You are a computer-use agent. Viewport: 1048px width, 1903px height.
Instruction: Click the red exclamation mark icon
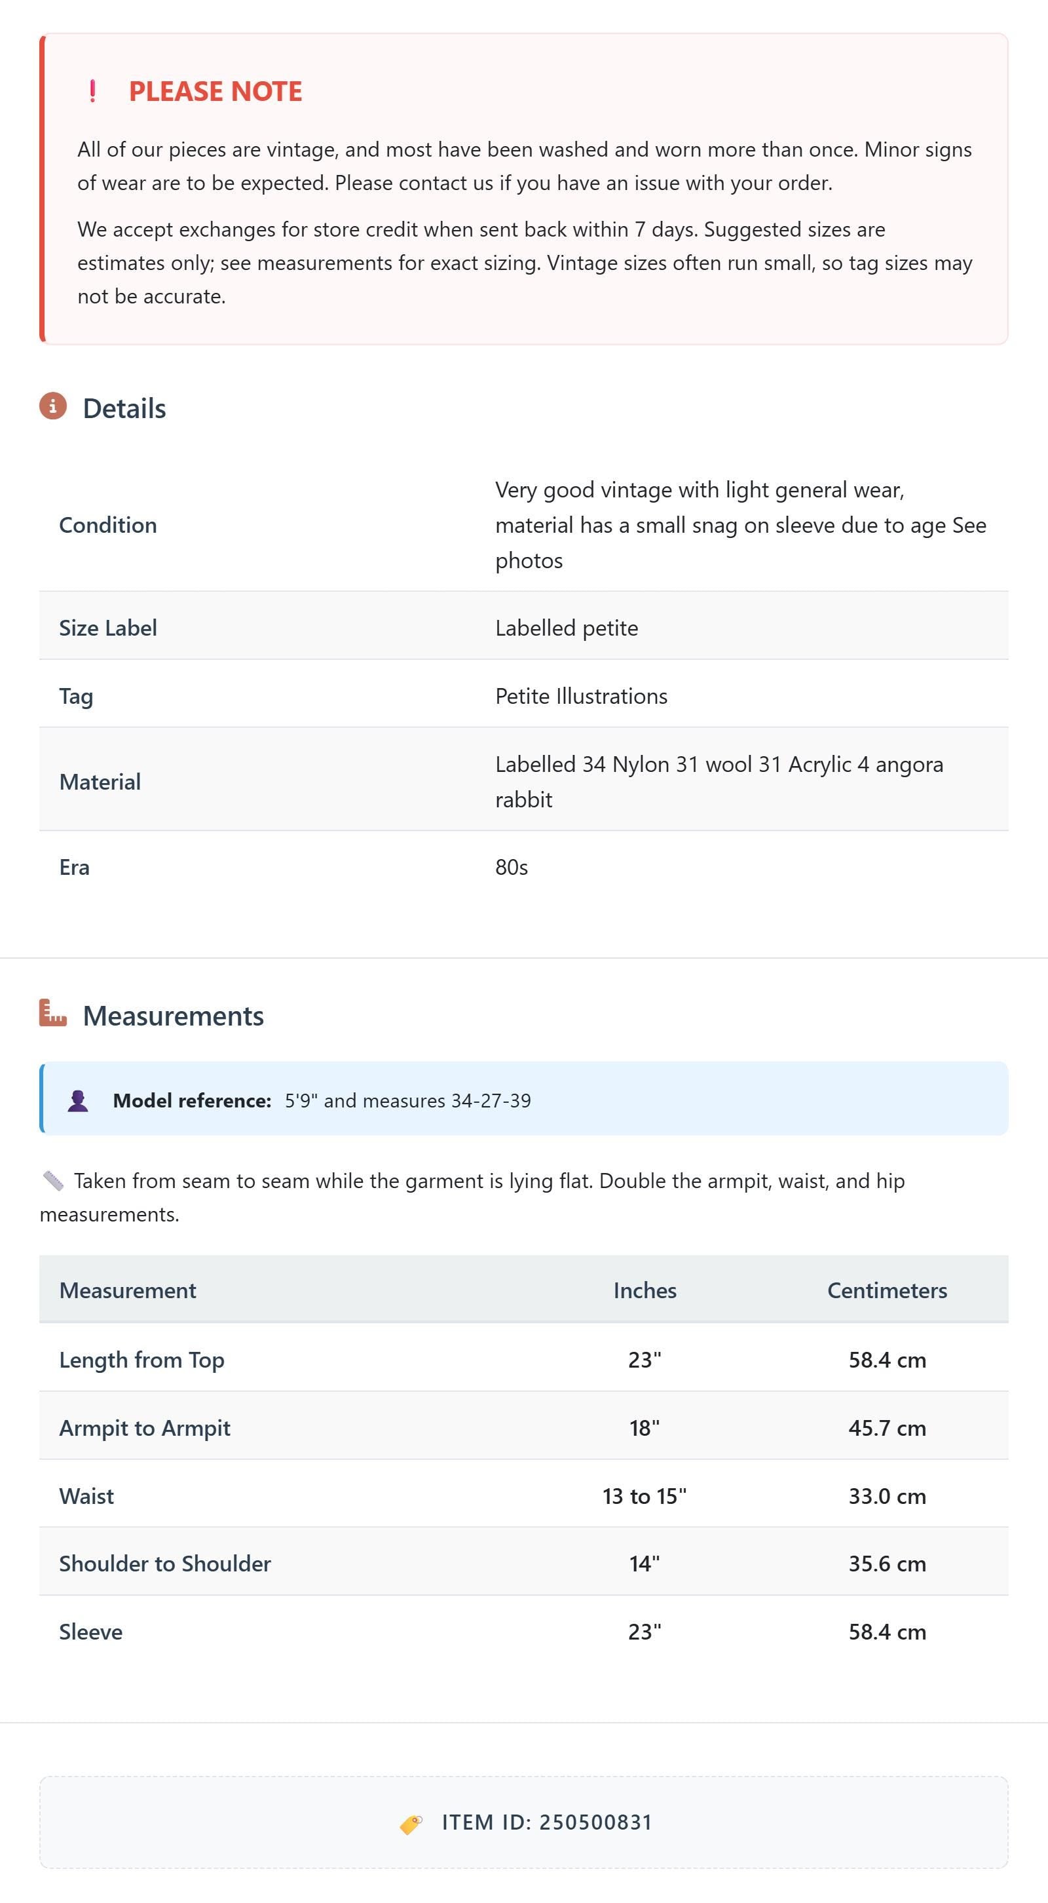(x=92, y=91)
